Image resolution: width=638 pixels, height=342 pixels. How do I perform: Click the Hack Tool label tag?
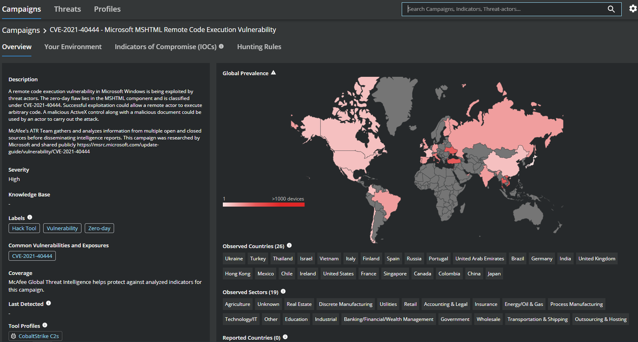(x=24, y=228)
